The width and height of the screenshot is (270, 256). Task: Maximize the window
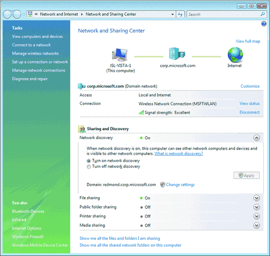pyautogui.click(x=251, y=6)
